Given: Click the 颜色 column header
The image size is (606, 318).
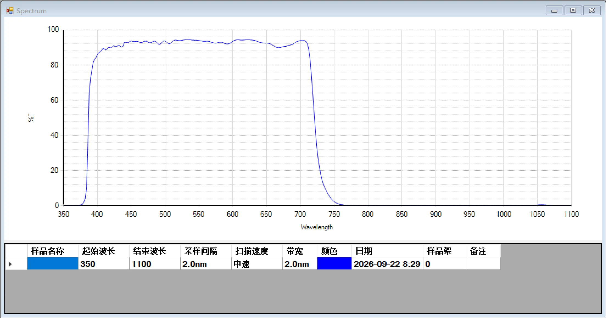Looking at the screenshot, I should [x=334, y=251].
